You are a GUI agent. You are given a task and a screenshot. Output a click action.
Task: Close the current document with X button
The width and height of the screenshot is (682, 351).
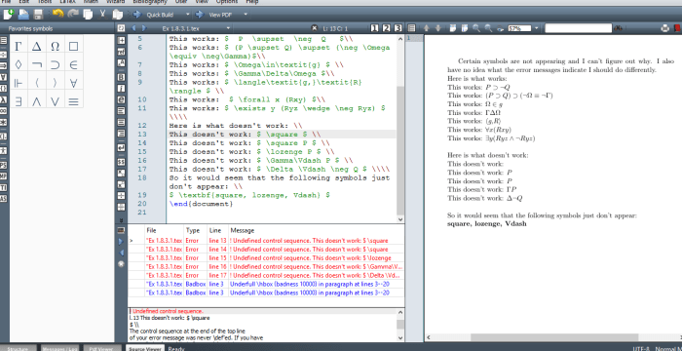coord(315,28)
